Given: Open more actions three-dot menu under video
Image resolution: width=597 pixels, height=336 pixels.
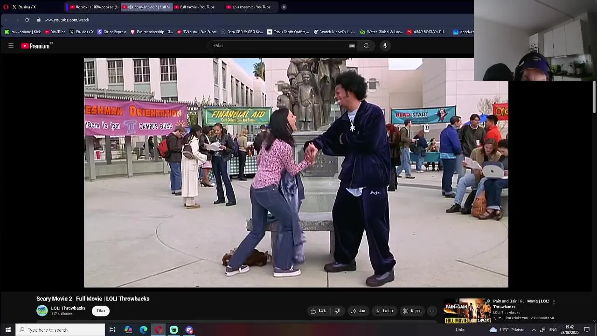Looking at the screenshot, I should pyautogui.click(x=432, y=311).
